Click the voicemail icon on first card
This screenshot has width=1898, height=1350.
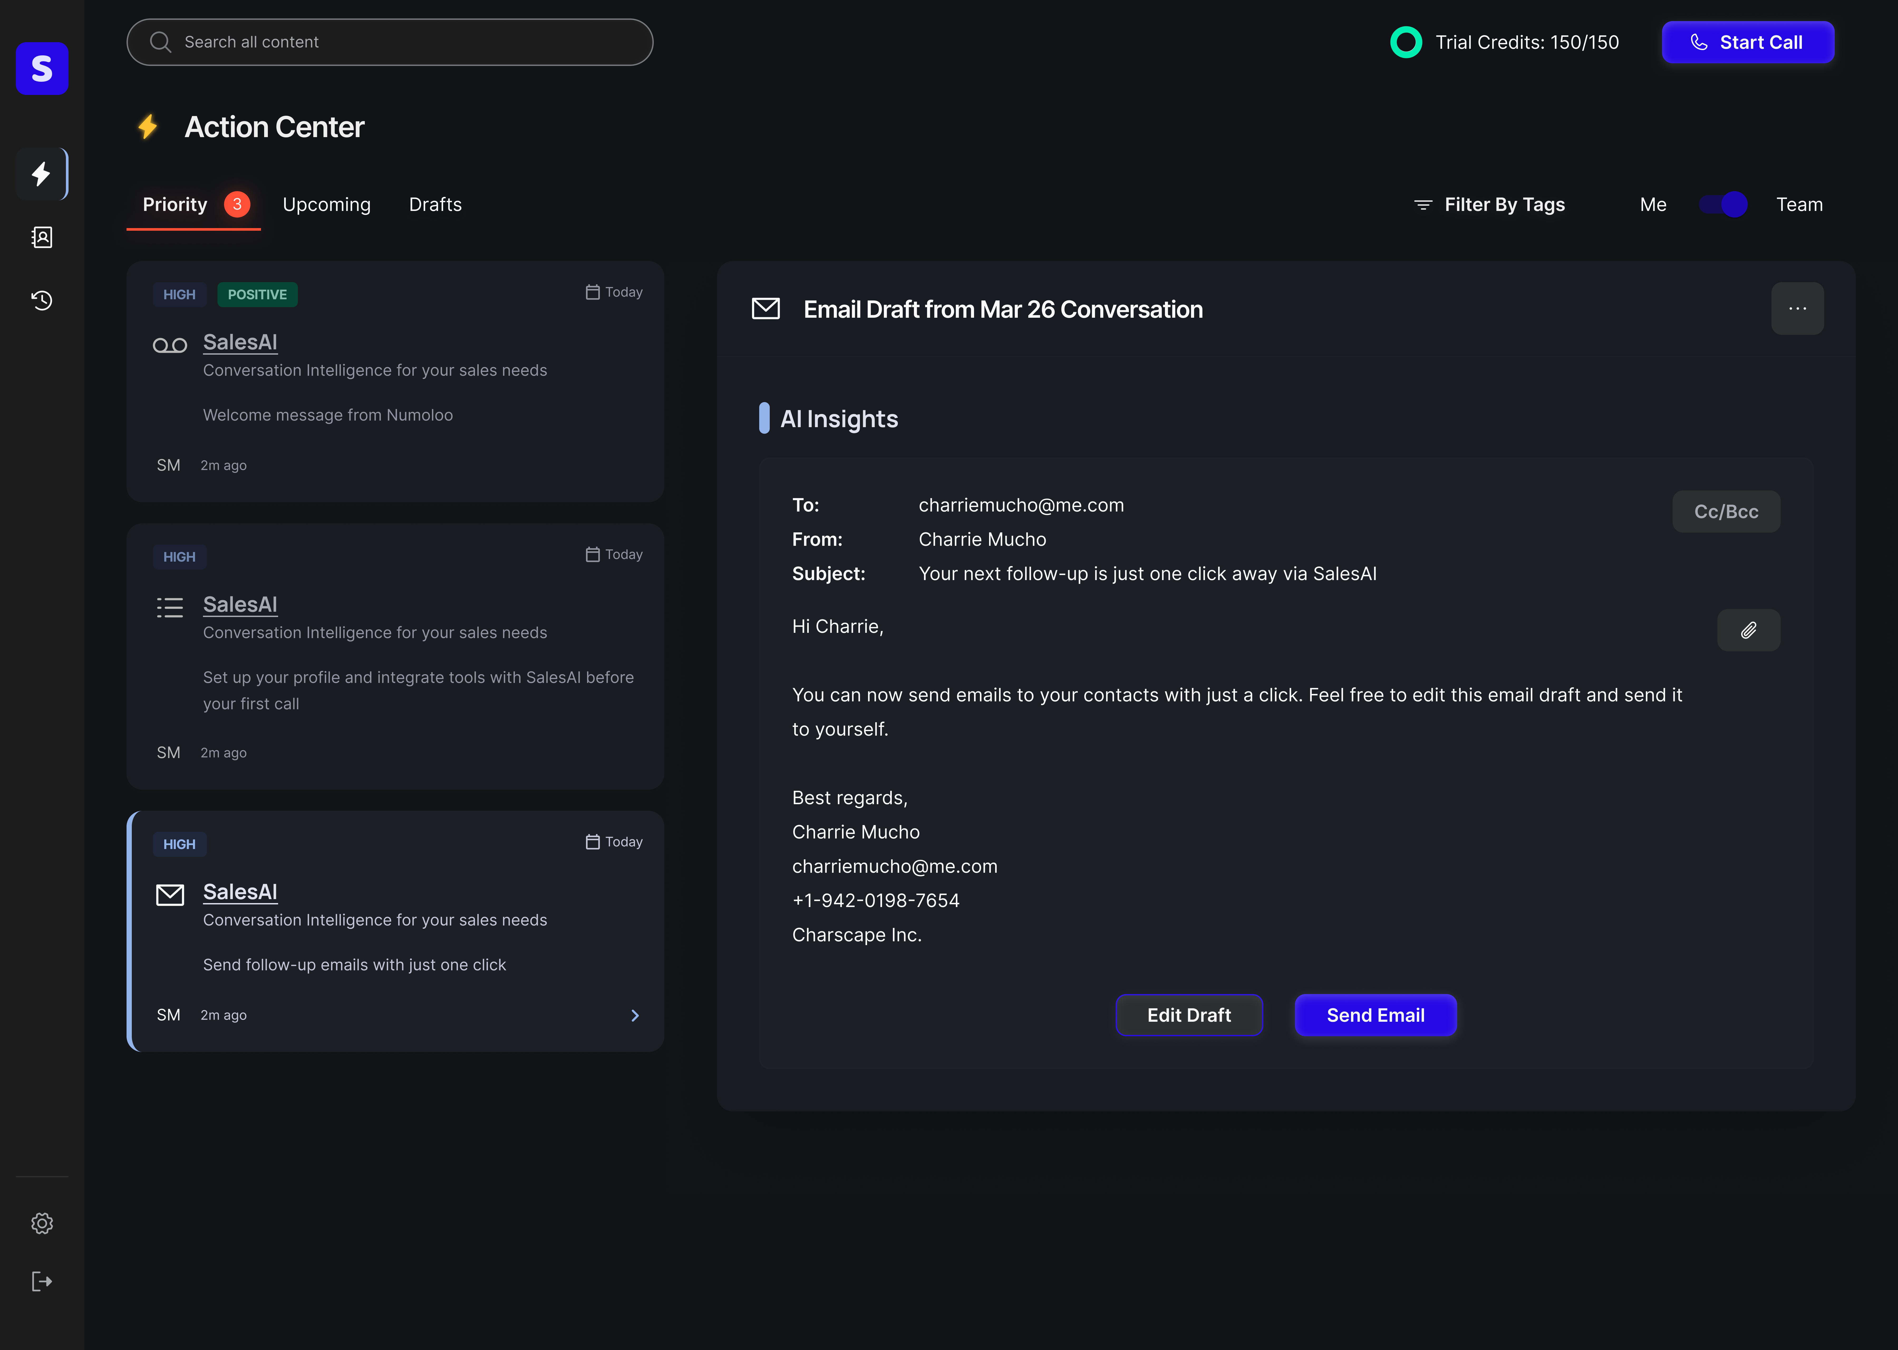(x=170, y=345)
